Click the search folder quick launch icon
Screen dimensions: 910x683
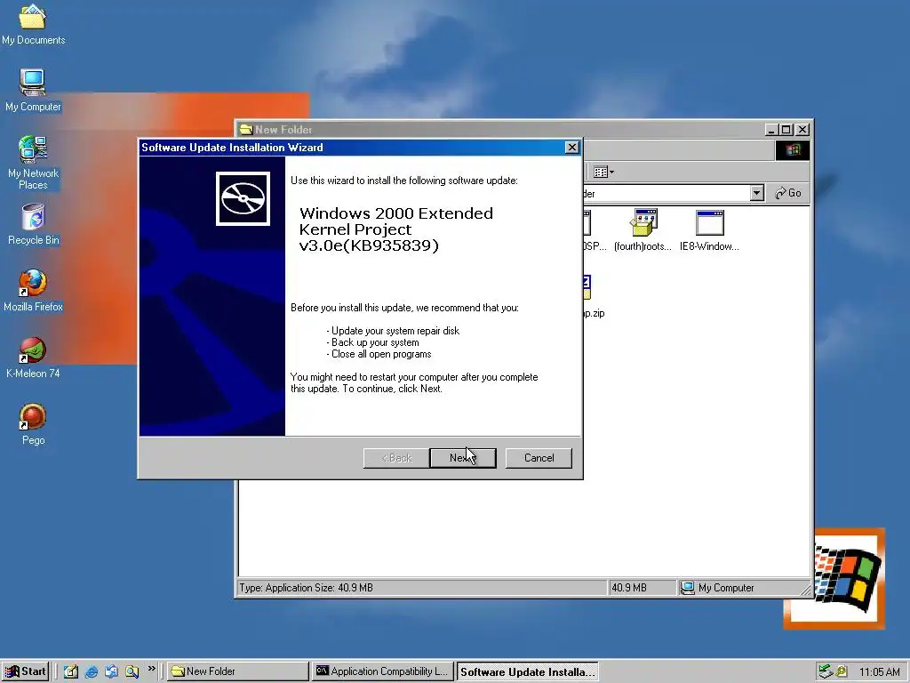coord(132,671)
